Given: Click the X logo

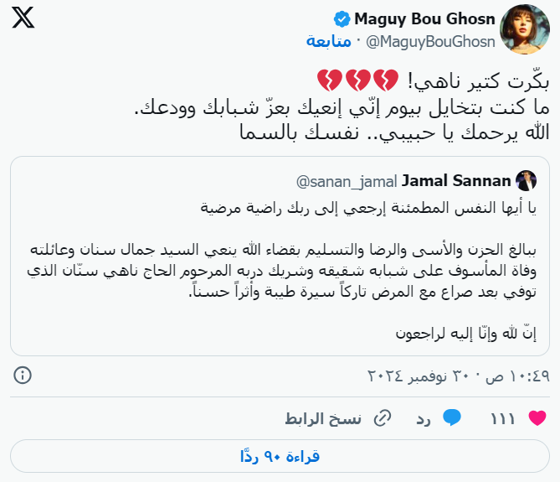Looking at the screenshot, I should coord(24,20).
